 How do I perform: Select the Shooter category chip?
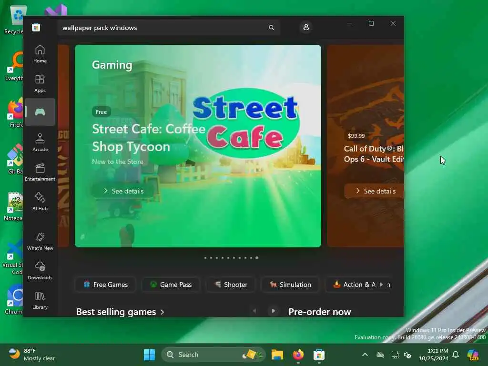click(231, 285)
